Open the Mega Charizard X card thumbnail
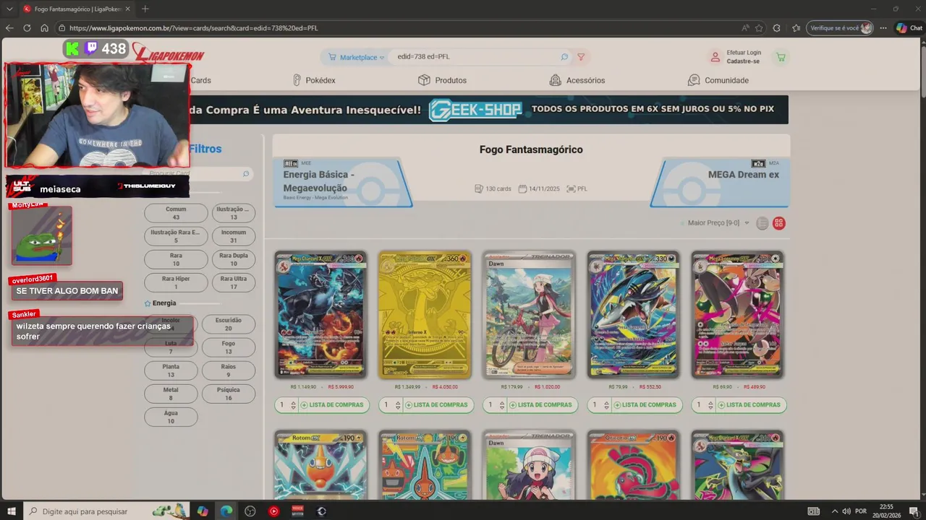The height and width of the screenshot is (520, 926). point(320,315)
